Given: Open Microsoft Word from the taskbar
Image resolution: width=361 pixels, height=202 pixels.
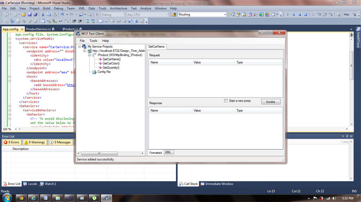Looking at the screenshot, I should click(45, 198).
